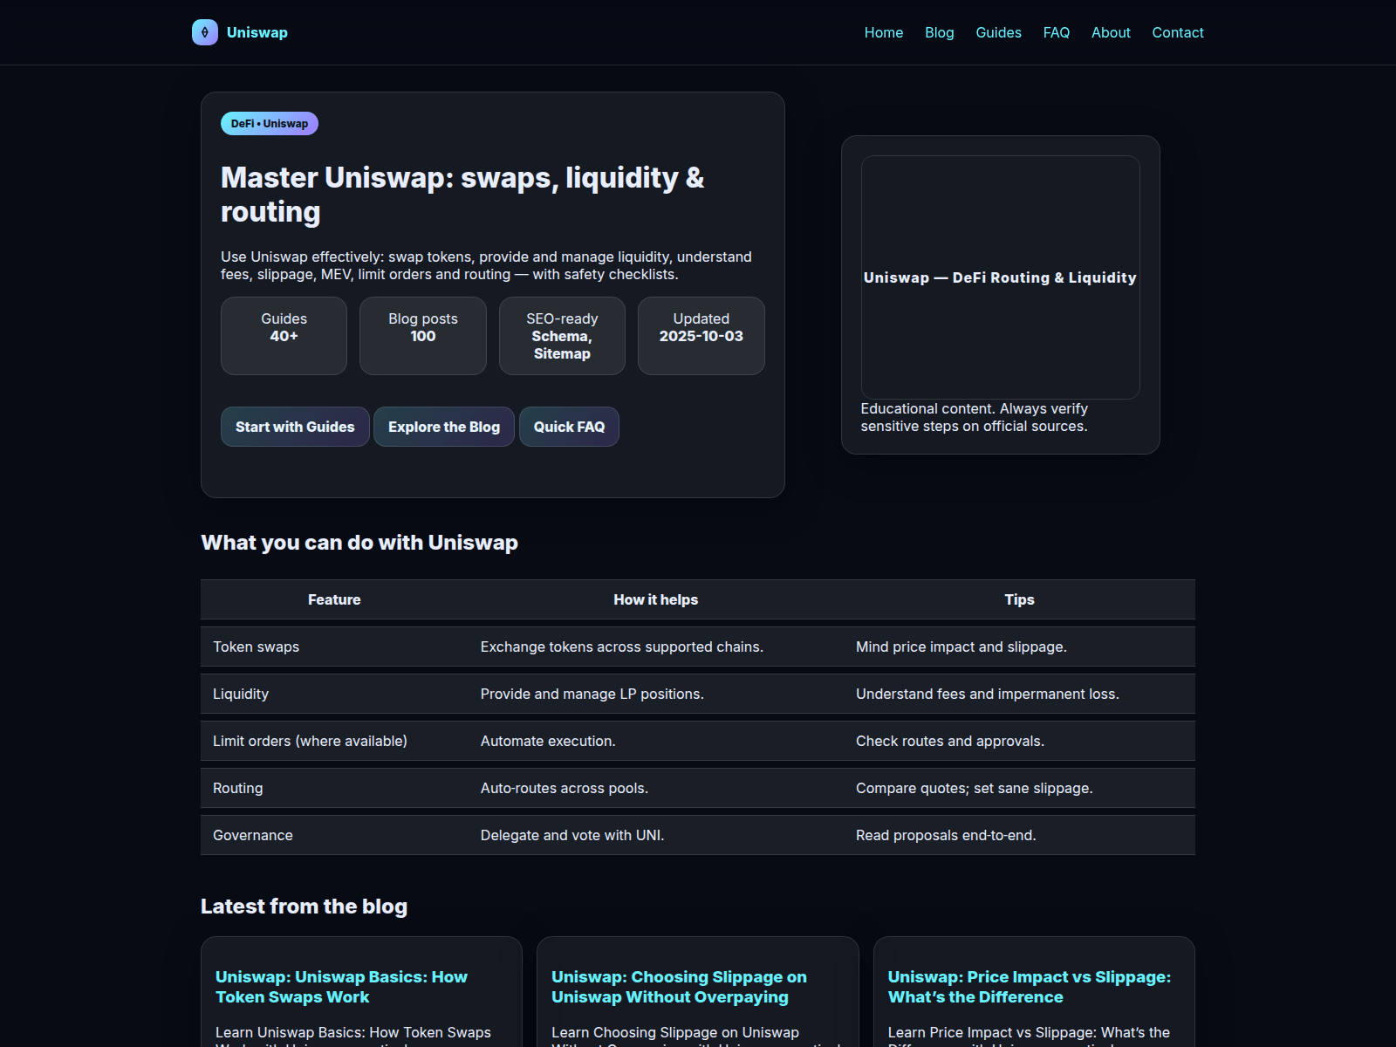Viewport: 1396px width, 1047px height.
Task: Open the Choosing Slippage on Uniswap post
Action: 679,987
